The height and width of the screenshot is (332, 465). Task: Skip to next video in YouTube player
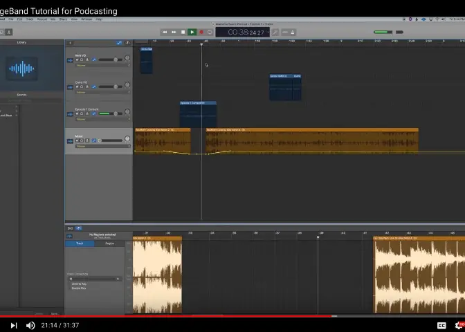14,326
